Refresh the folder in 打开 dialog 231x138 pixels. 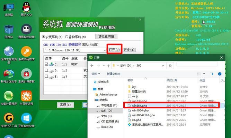(x=170, y=66)
